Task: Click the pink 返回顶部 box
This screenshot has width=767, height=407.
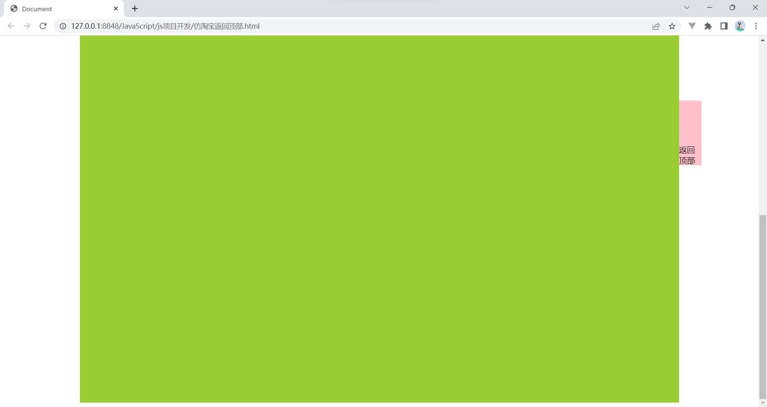Action: coord(690,133)
